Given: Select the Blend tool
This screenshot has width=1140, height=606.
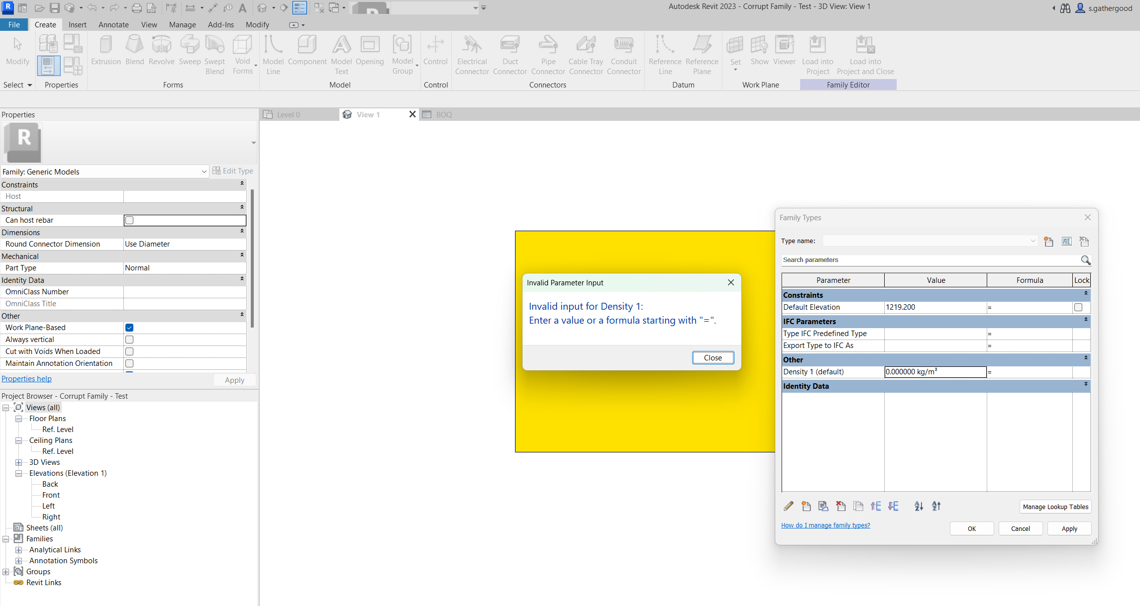Looking at the screenshot, I should point(134,52).
